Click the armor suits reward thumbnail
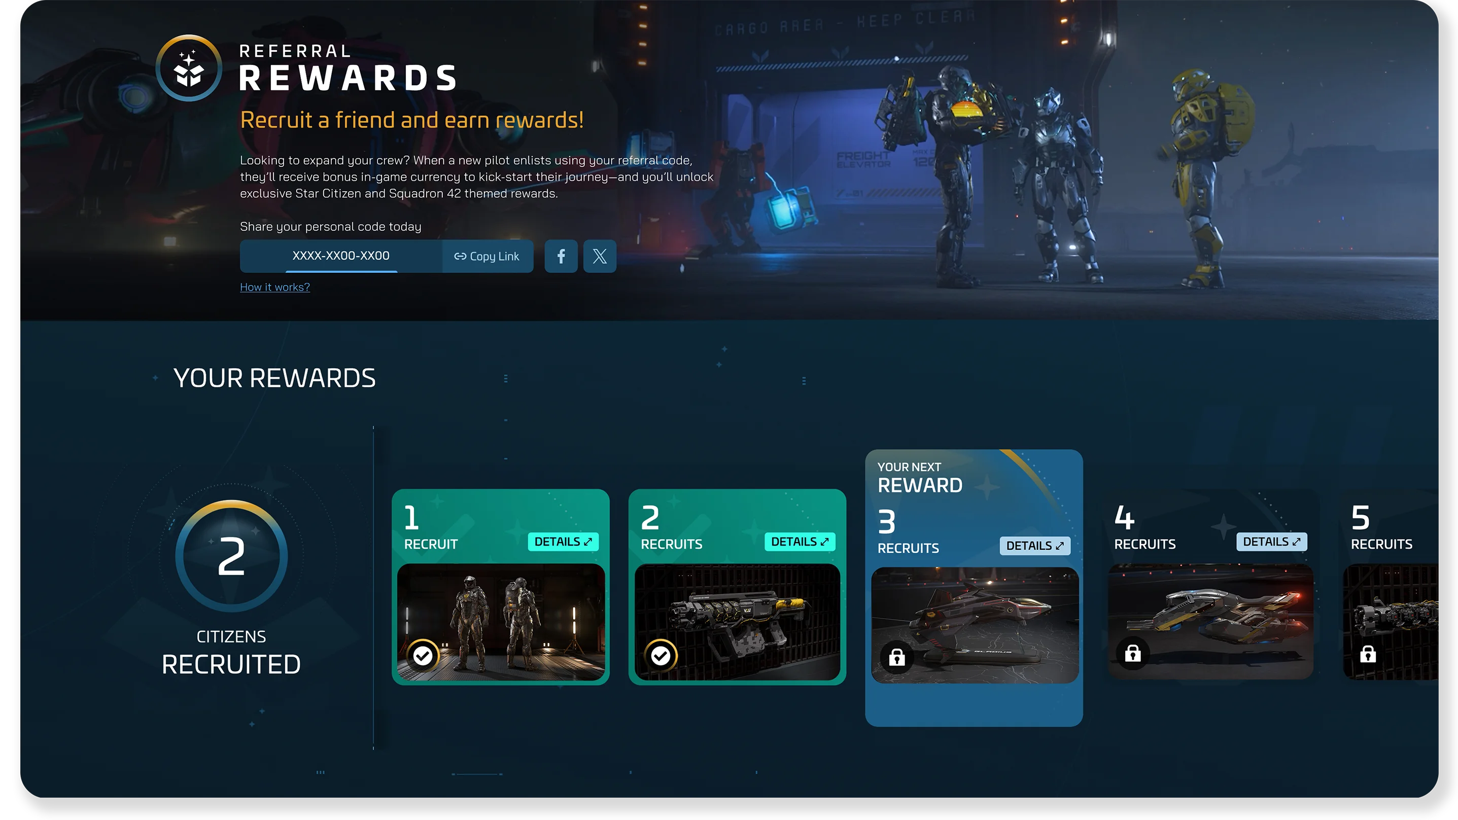Image resolution: width=1458 pixels, height=820 pixels. point(501,621)
